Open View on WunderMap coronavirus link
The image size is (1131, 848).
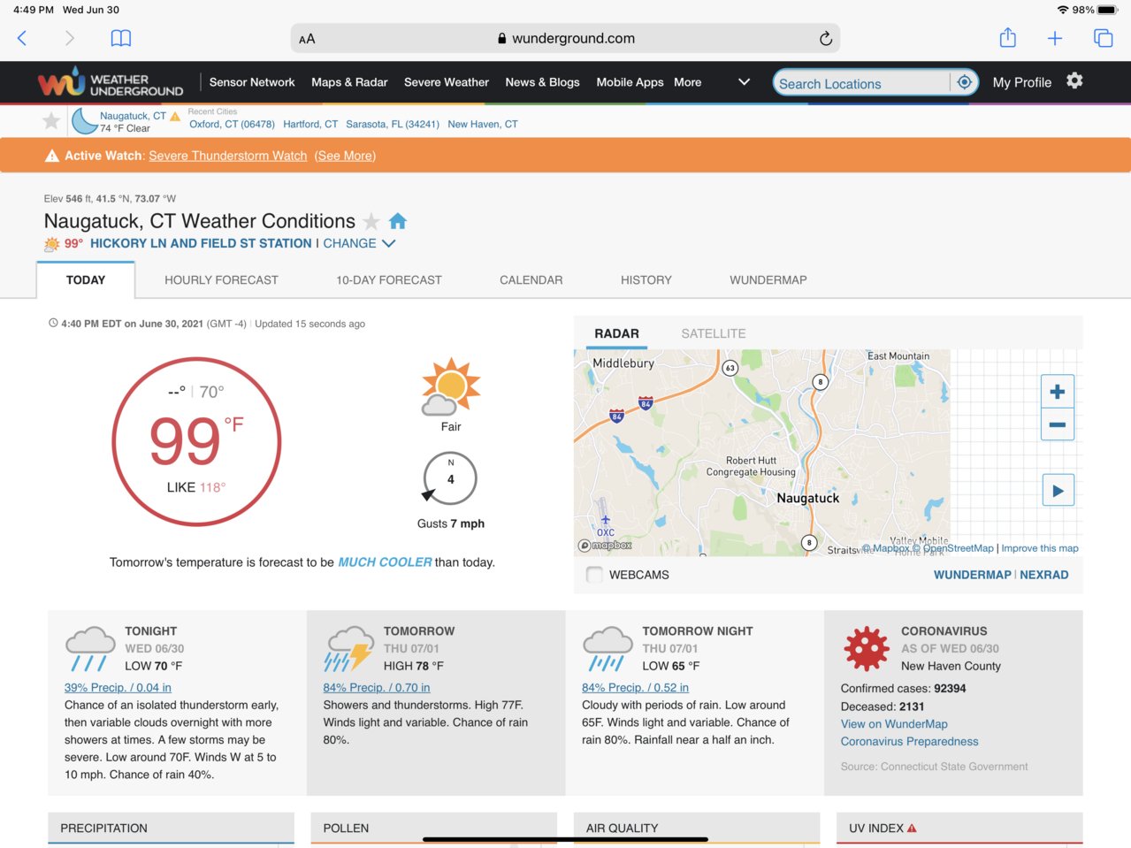[x=894, y=724]
